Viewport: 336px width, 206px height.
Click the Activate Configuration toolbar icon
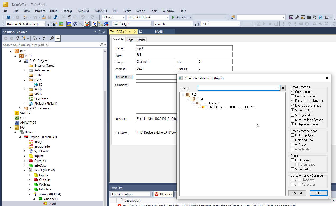(x=55, y=24)
